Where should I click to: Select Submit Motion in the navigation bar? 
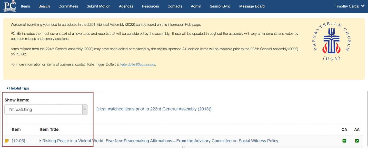98,6
